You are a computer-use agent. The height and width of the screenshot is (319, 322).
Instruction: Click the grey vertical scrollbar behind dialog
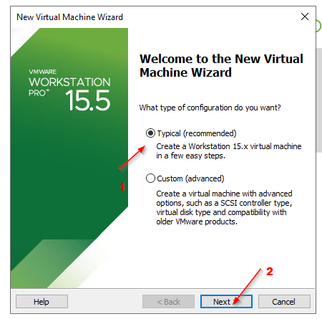(319, 100)
